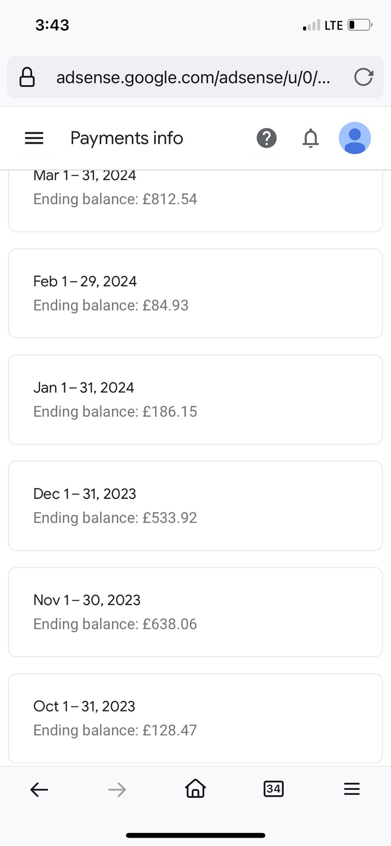View the Dec 1–31, 2023 statement

(x=195, y=506)
